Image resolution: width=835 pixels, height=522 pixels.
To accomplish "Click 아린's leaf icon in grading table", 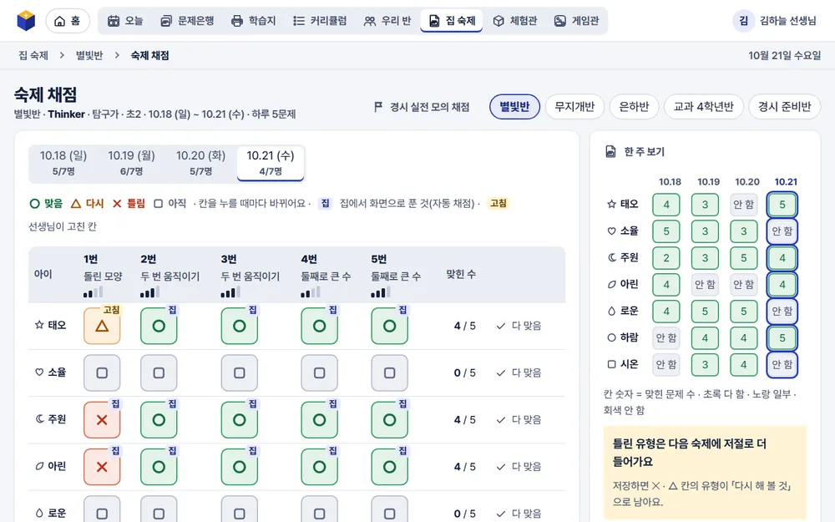I will (39, 466).
